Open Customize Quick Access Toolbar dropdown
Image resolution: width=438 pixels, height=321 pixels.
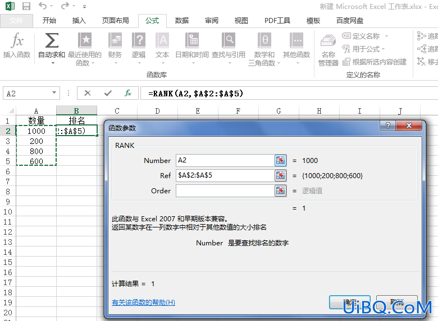point(84,6)
